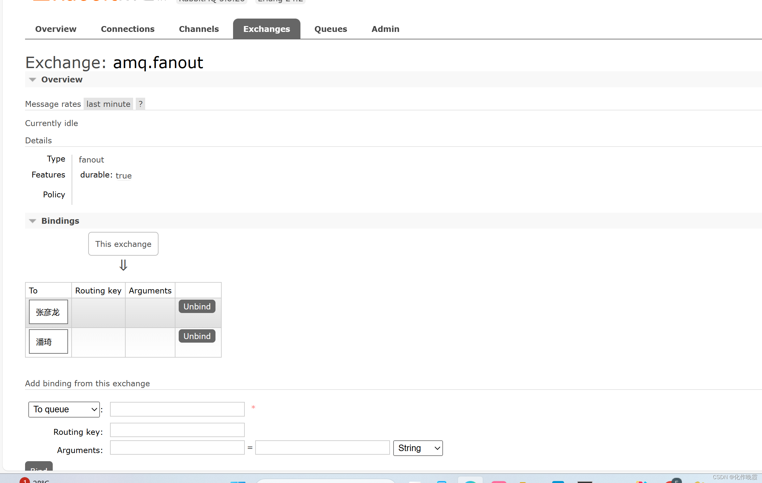Open the To queue destination dropdown
Image resolution: width=762 pixels, height=483 pixels.
[x=64, y=409]
